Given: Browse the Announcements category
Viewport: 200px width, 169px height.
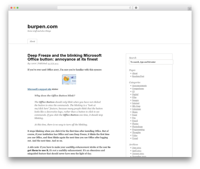Looking at the screenshot, I should pos(139,85).
